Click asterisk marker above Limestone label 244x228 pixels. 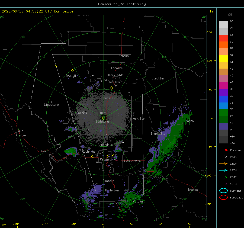51,102
